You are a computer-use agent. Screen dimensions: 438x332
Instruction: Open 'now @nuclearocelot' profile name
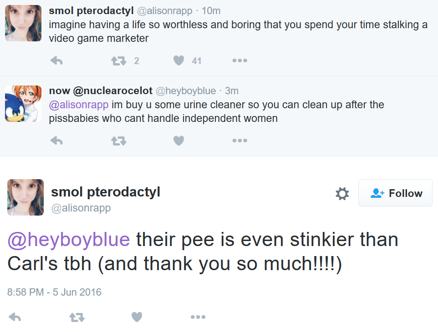(101, 91)
